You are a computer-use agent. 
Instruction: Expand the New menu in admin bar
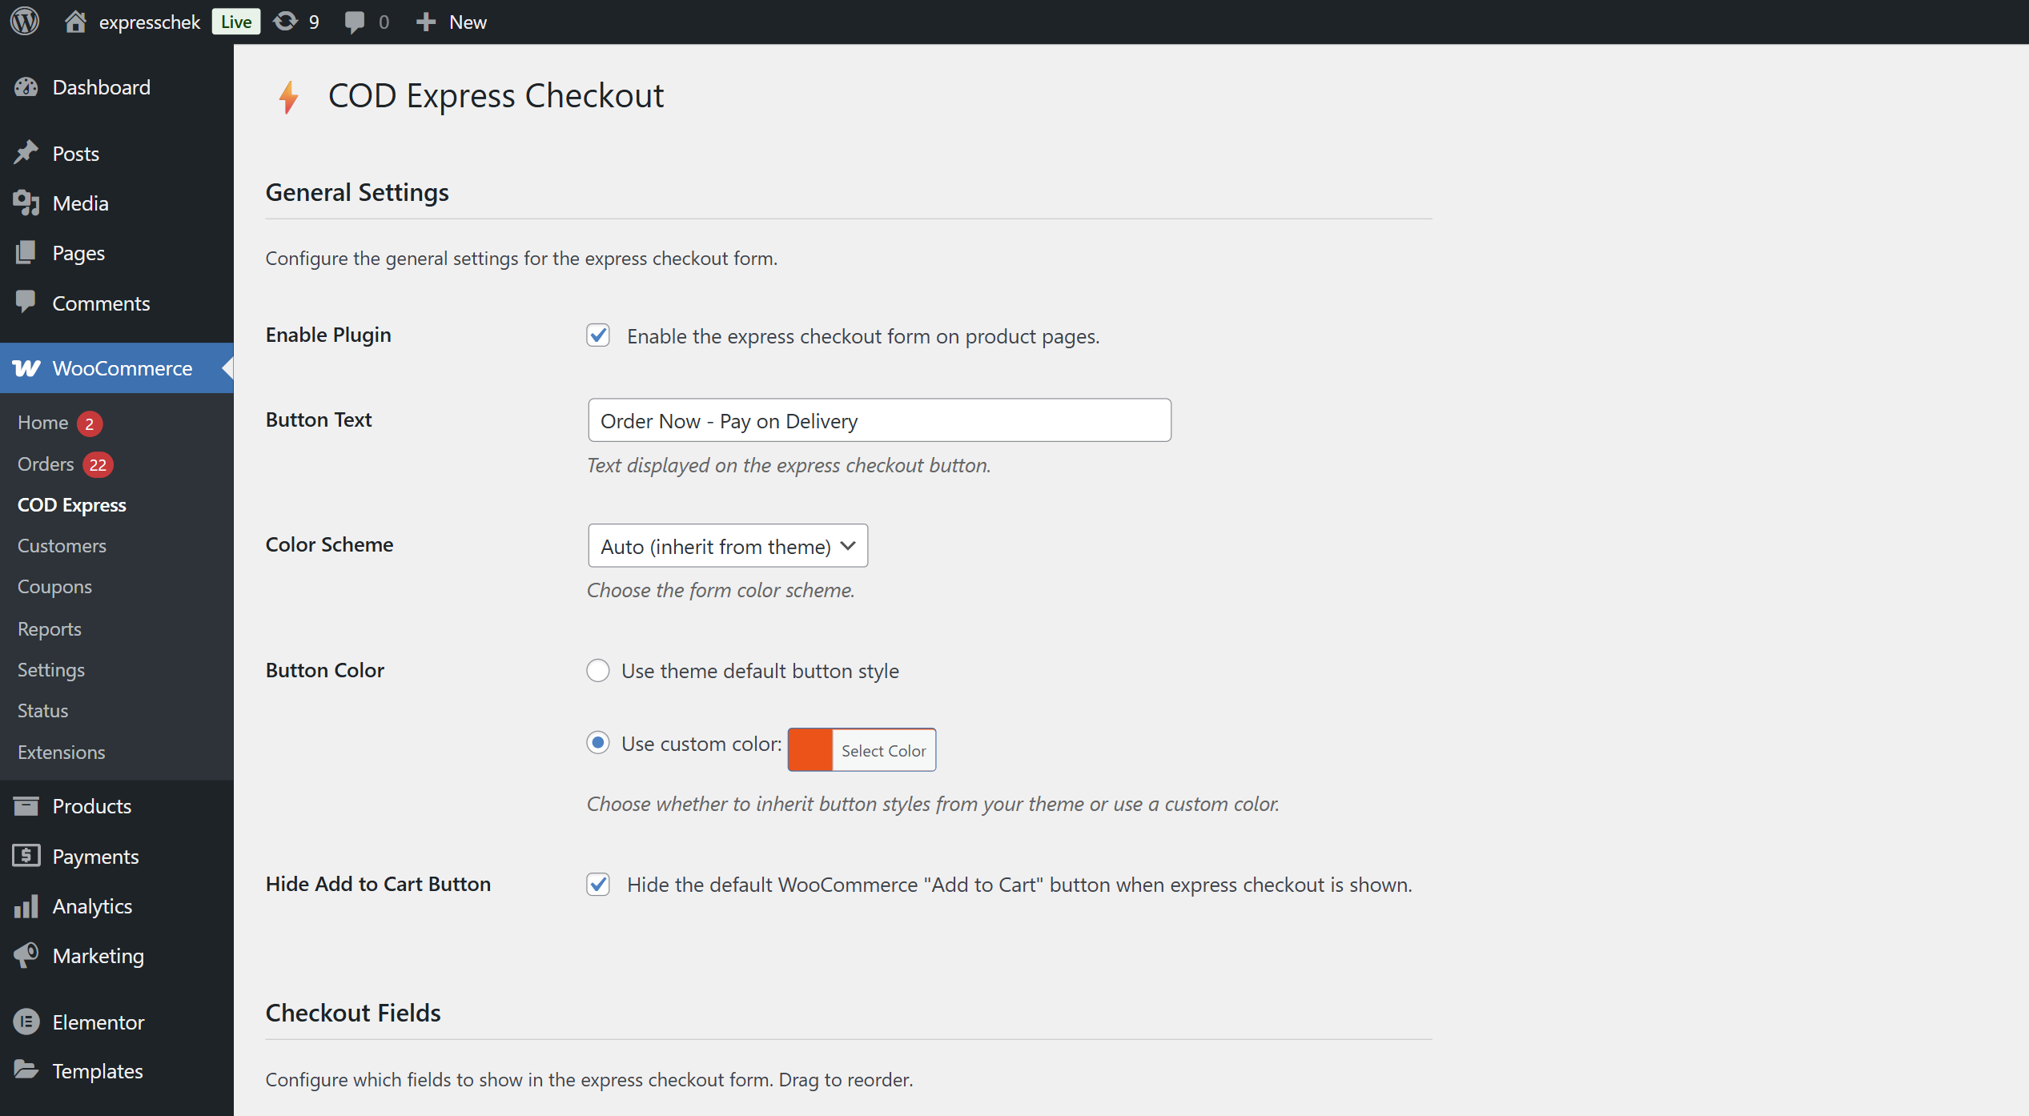point(451,22)
